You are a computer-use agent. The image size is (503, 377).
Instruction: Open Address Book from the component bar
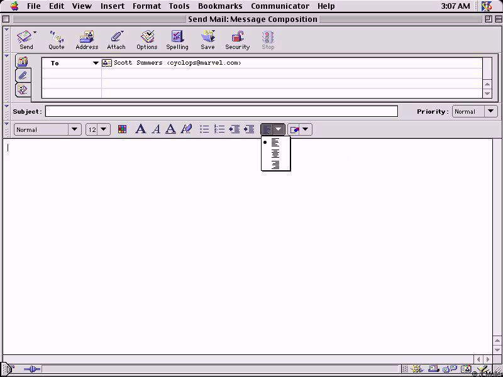click(x=466, y=369)
